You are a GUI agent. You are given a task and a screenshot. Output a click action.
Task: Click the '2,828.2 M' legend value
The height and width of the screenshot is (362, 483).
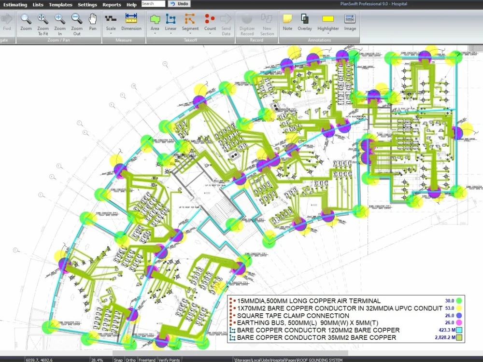coord(445,337)
